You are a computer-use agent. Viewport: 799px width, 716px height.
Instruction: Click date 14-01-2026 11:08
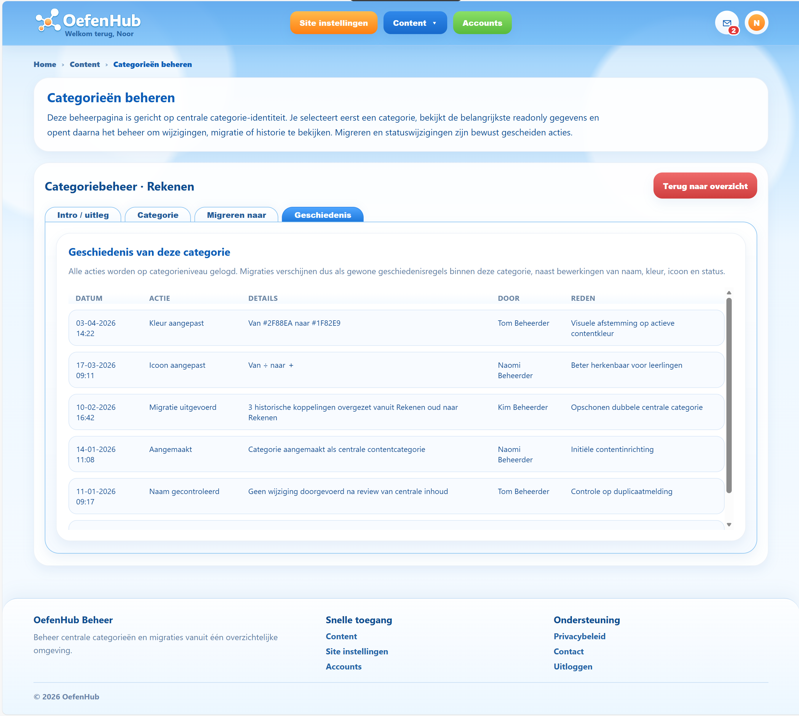coord(96,454)
